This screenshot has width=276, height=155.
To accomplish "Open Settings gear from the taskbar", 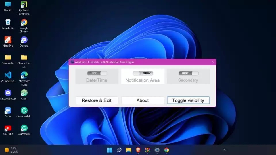I will click(157, 150).
